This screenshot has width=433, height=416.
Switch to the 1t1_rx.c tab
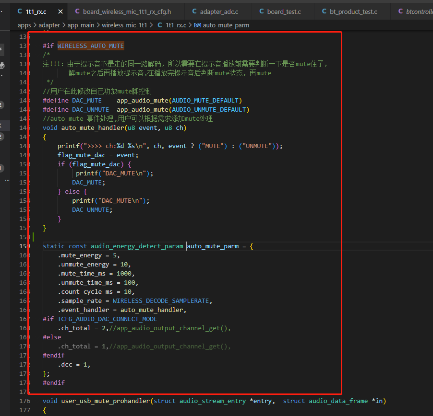click(36, 12)
